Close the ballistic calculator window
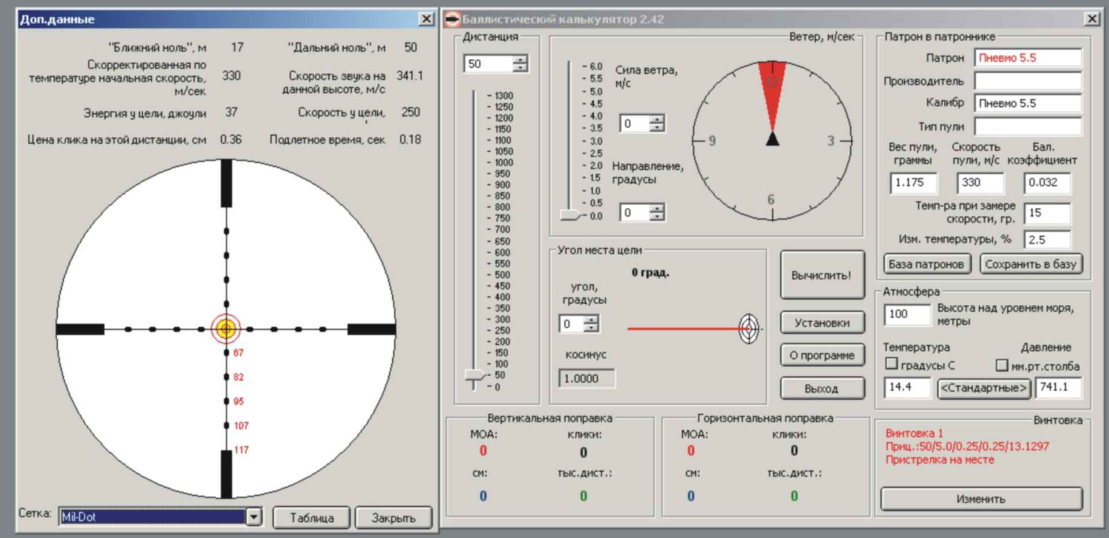 (1092, 19)
